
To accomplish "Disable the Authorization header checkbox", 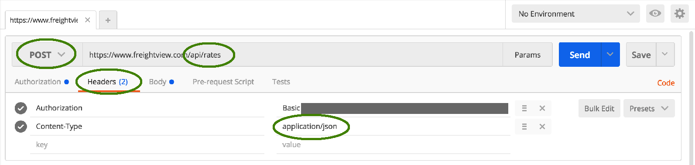I will 21,108.
